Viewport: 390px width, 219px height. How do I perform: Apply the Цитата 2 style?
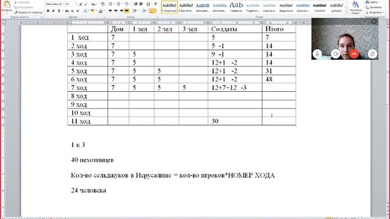tap(336, 7)
